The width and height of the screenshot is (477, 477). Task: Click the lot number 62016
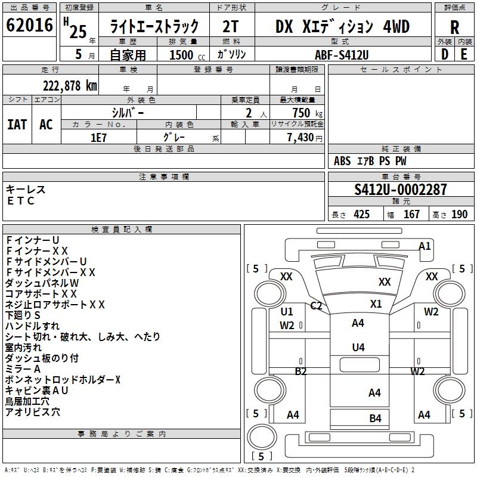(29, 27)
